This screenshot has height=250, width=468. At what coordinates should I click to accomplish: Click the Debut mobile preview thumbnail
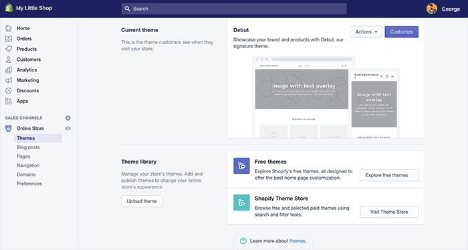[x=375, y=104]
